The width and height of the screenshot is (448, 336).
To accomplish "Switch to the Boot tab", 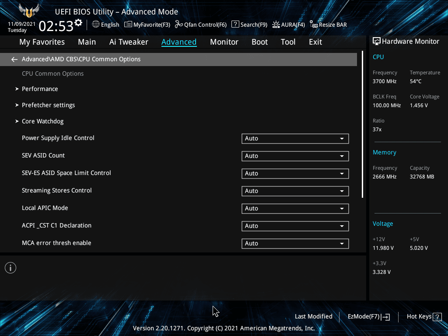I will [x=259, y=42].
